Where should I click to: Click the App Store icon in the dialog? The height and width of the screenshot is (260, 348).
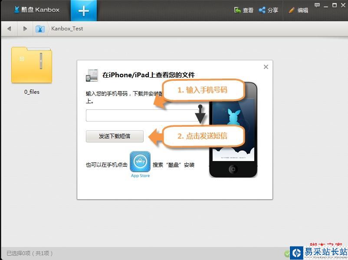(x=140, y=162)
